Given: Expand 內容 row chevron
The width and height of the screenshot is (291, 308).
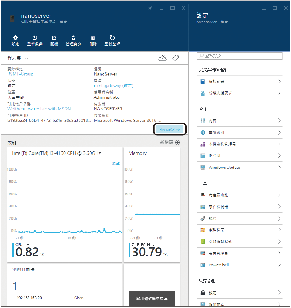Looking at the screenshot, I should coord(279,121).
